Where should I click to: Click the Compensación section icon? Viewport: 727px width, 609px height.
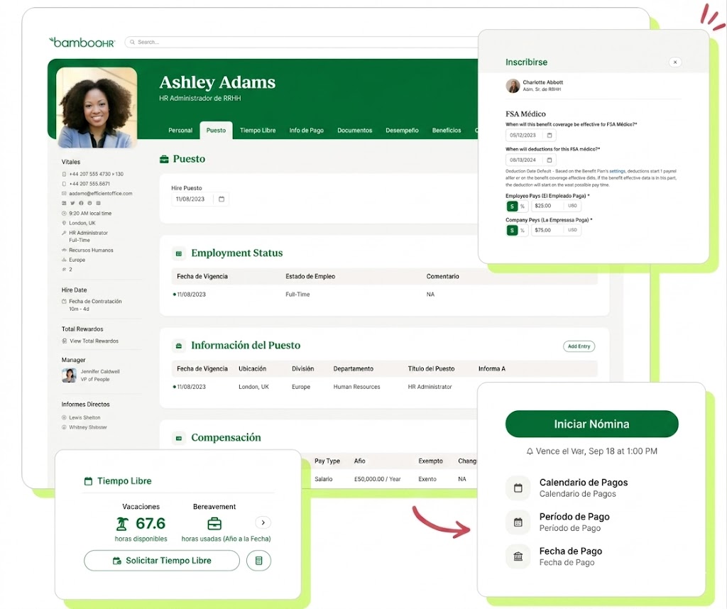coord(178,438)
